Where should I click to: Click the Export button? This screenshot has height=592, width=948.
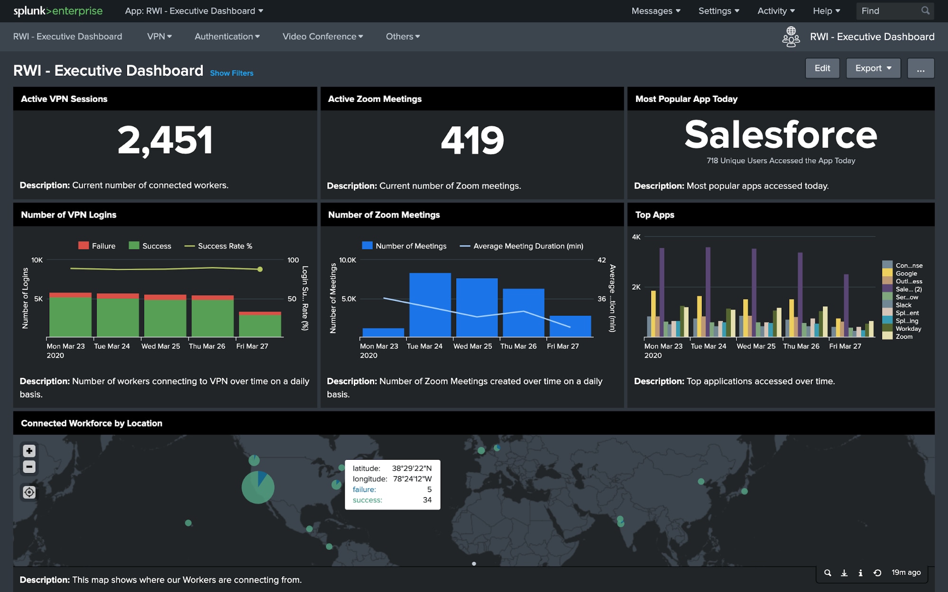(872, 67)
